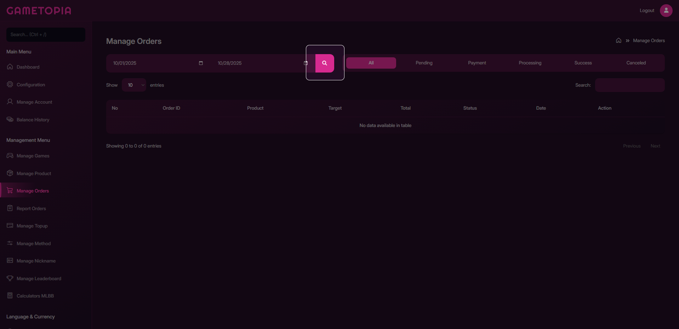The height and width of the screenshot is (329, 679).
Task: Click the Previous pagination button
Action: coord(632,146)
